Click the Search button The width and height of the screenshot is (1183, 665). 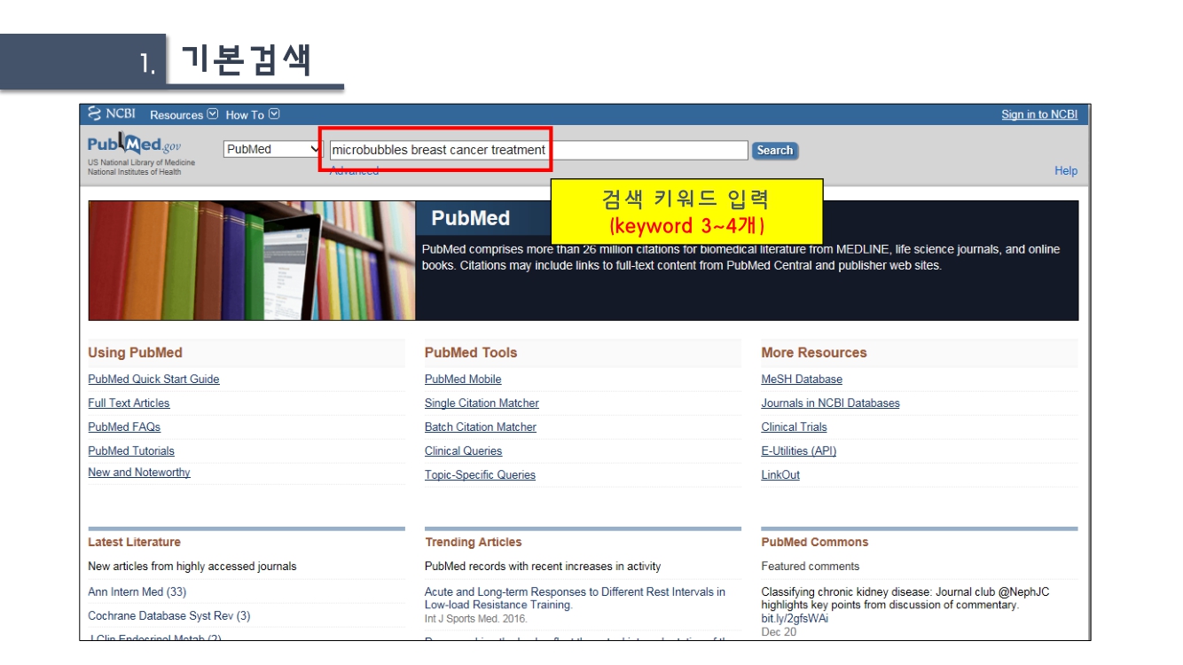(x=775, y=151)
